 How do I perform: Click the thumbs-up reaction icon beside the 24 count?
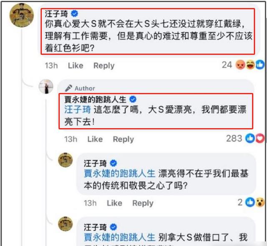(260, 65)
